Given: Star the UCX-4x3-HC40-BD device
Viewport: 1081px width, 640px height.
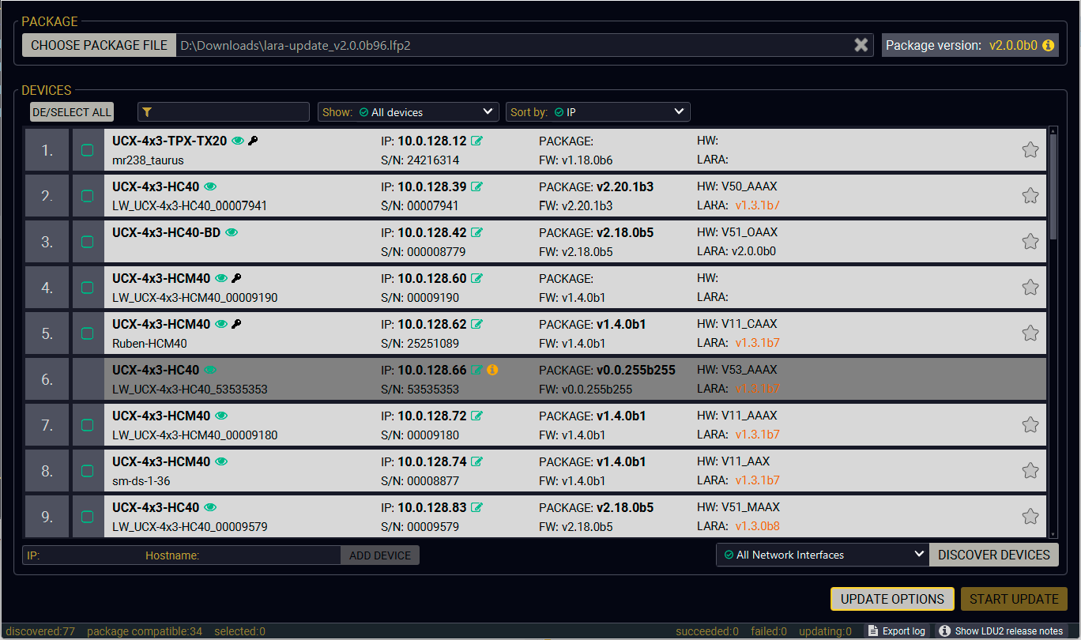Looking at the screenshot, I should tap(1030, 241).
